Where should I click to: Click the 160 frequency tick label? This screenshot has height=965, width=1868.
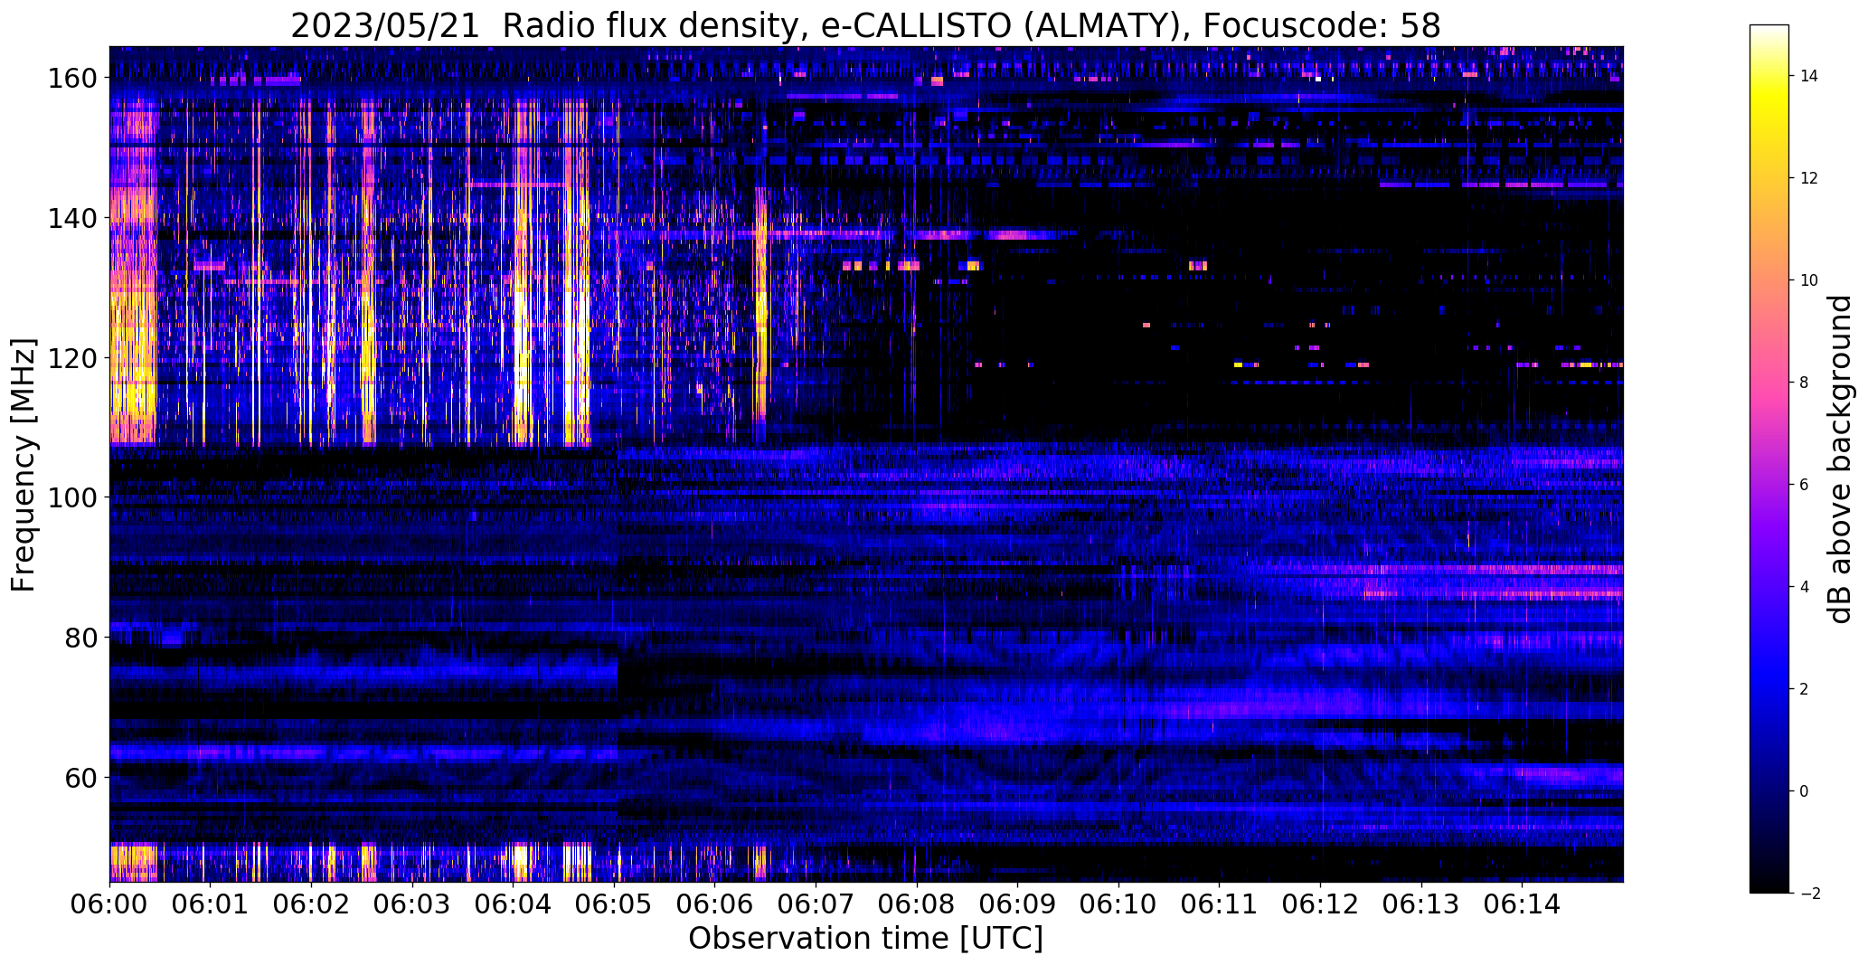pos(71,79)
